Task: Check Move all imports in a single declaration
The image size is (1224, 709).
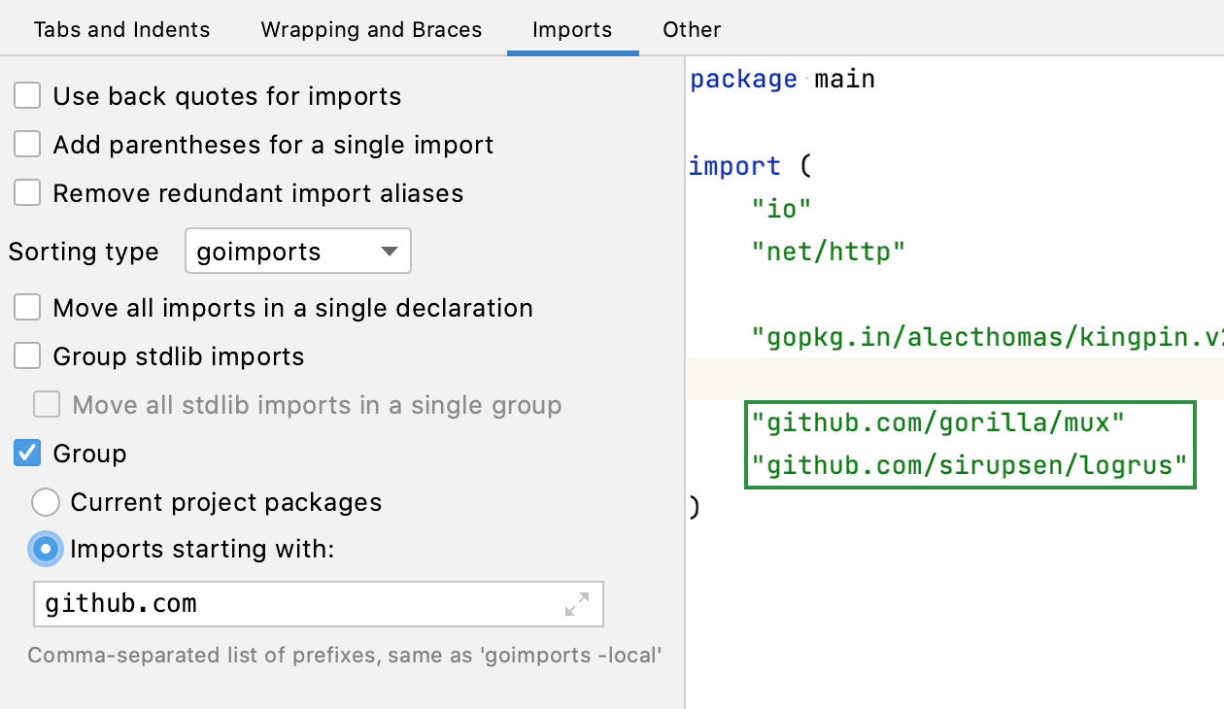Action: [26, 307]
